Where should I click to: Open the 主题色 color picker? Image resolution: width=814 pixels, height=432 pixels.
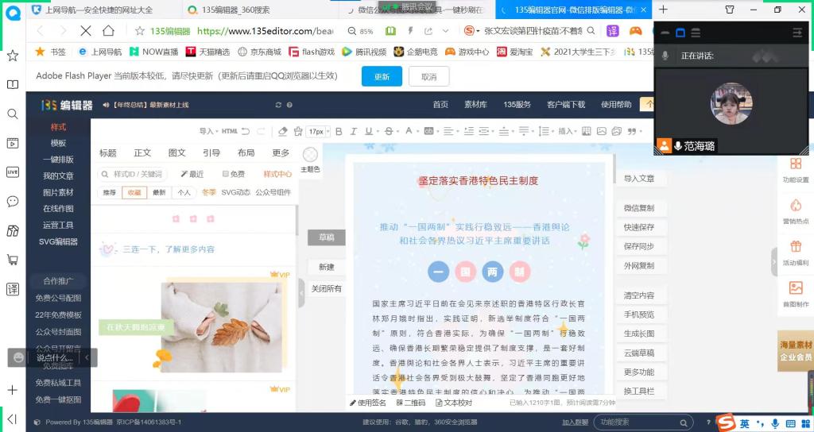pyautogui.click(x=310, y=160)
